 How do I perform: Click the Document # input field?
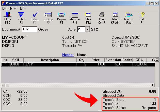29,29
